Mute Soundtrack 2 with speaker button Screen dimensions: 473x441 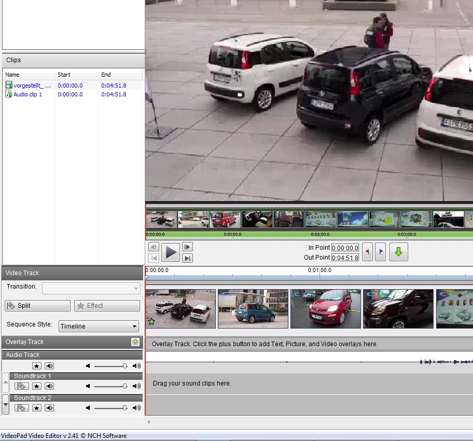click(49, 408)
